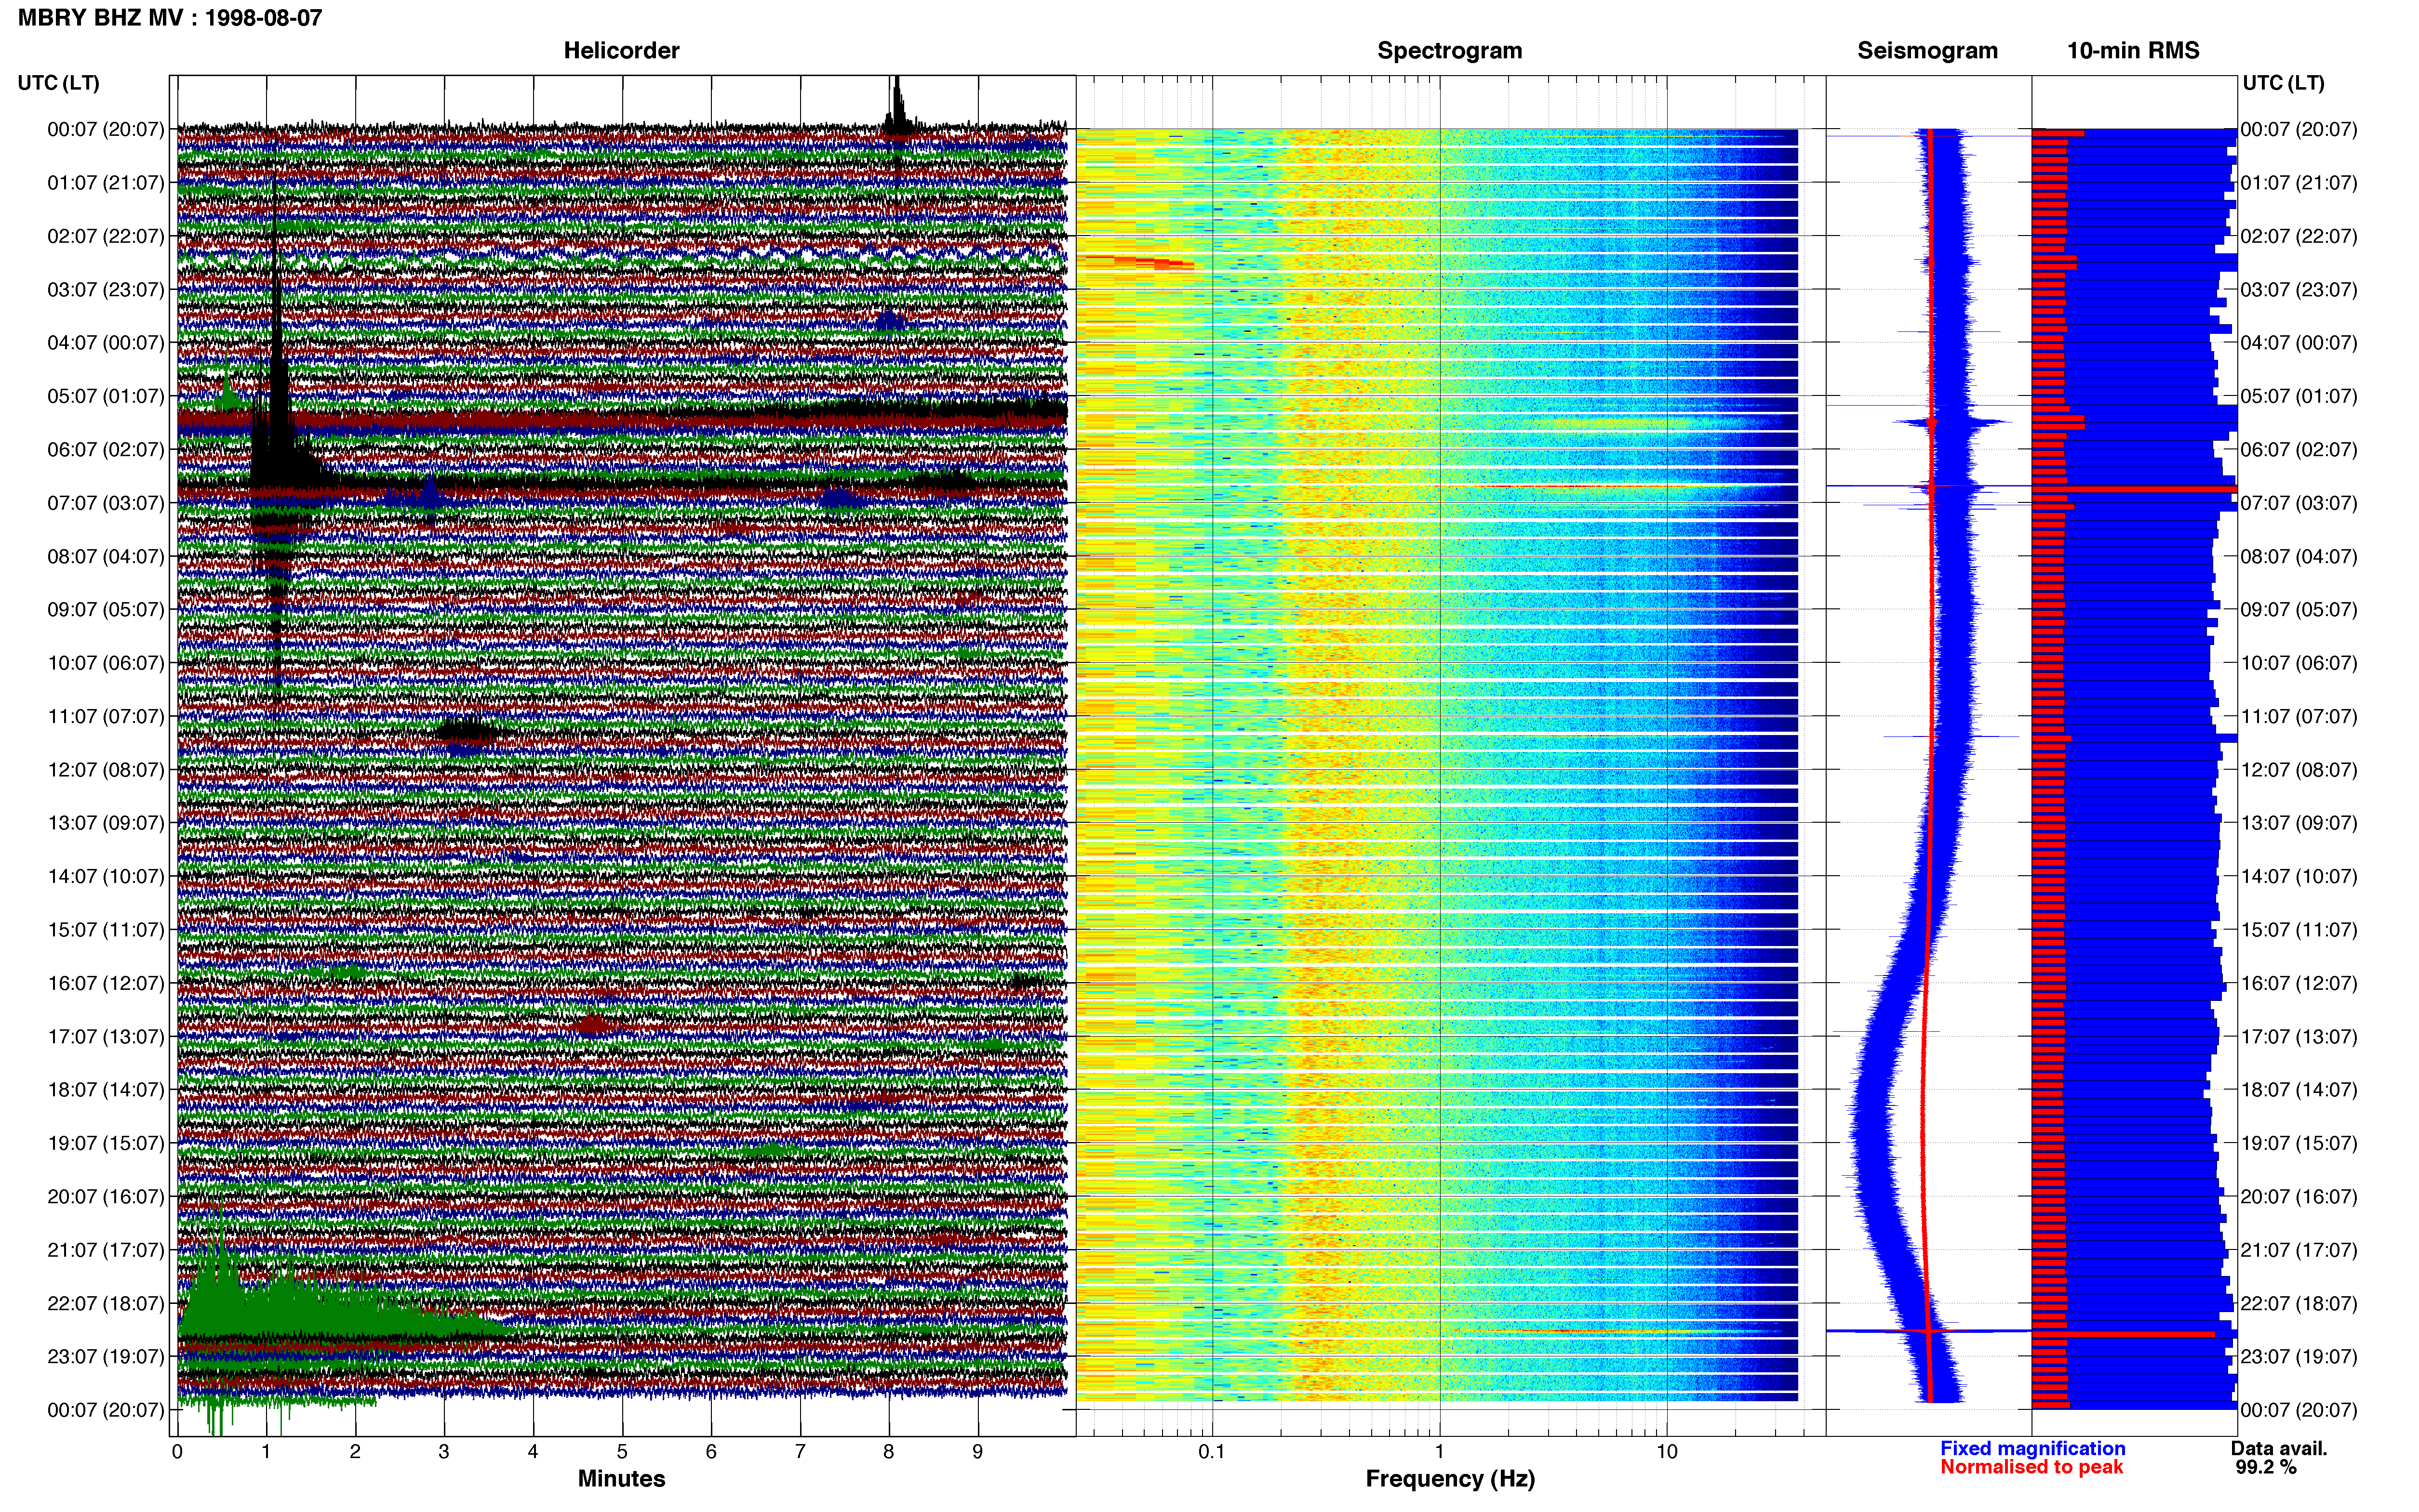The width and height of the screenshot is (2419, 1512).
Task: Click the left 05:07 (01:07) time label
Action: [105, 396]
